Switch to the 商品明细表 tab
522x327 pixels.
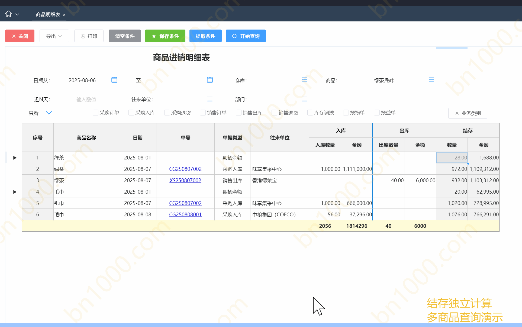coord(48,14)
